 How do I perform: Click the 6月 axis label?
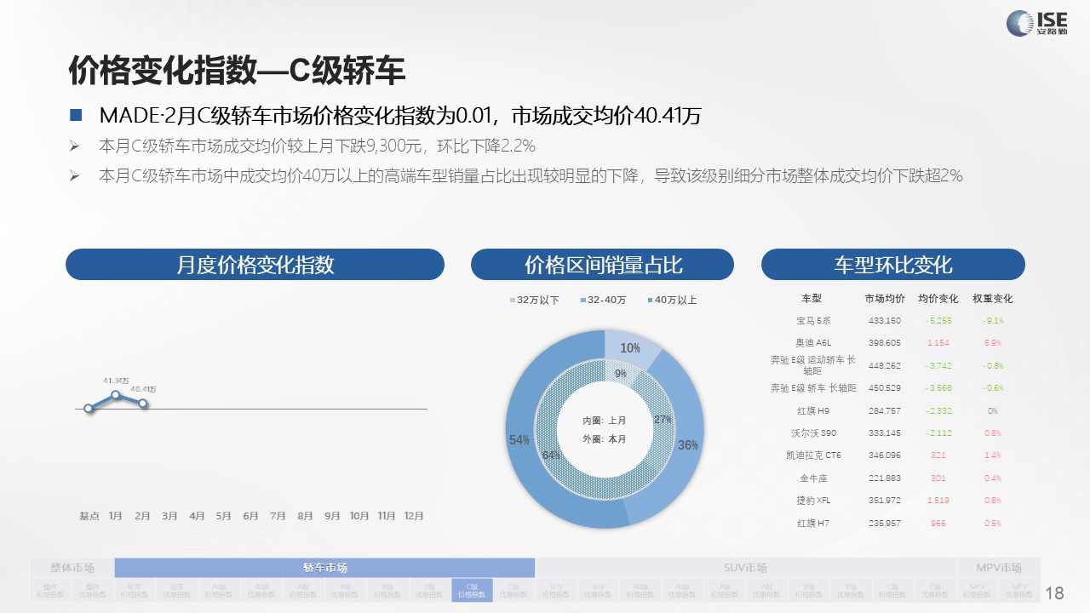[250, 516]
